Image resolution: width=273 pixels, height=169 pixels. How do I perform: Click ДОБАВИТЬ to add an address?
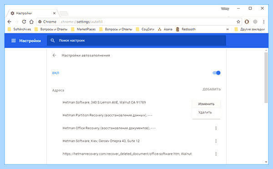click(x=212, y=89)
